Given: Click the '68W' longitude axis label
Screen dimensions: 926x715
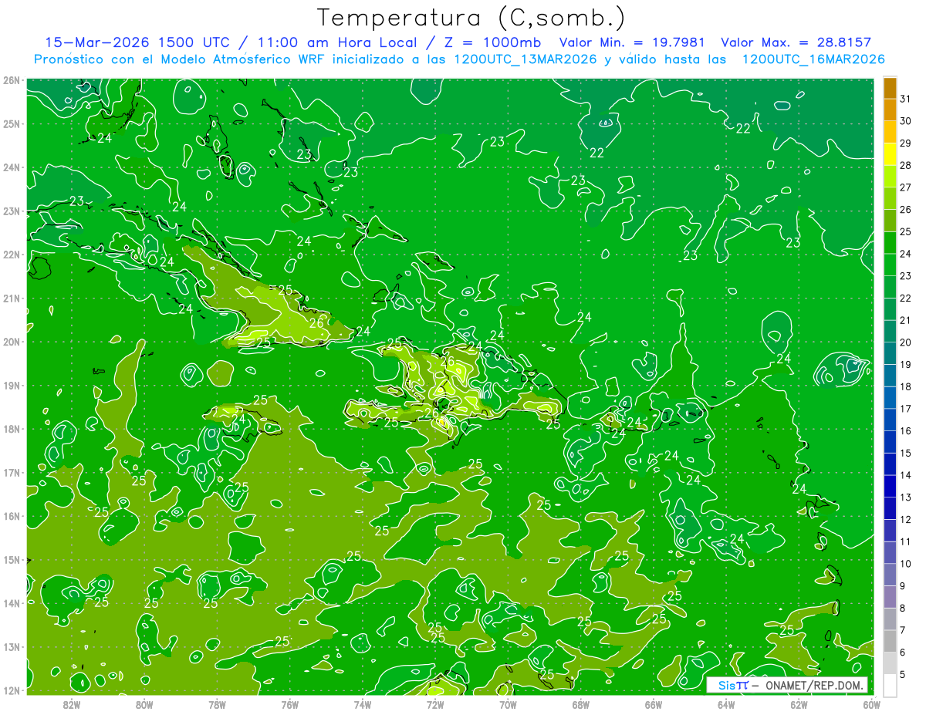Looking at the screenshot, I should pyautogui.click(x=581, y=704).
